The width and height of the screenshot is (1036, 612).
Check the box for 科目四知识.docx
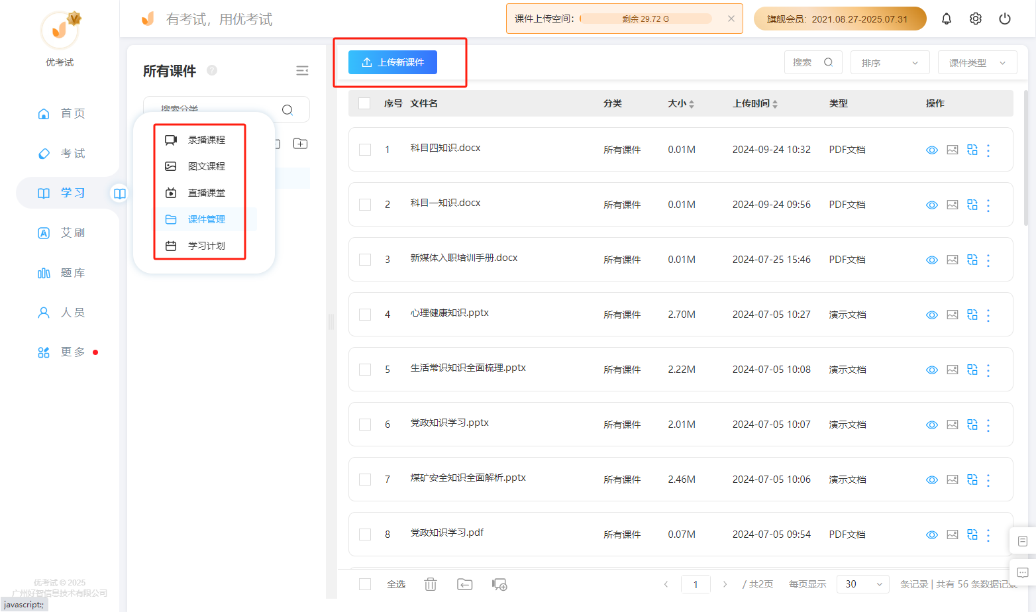(365, 150)
